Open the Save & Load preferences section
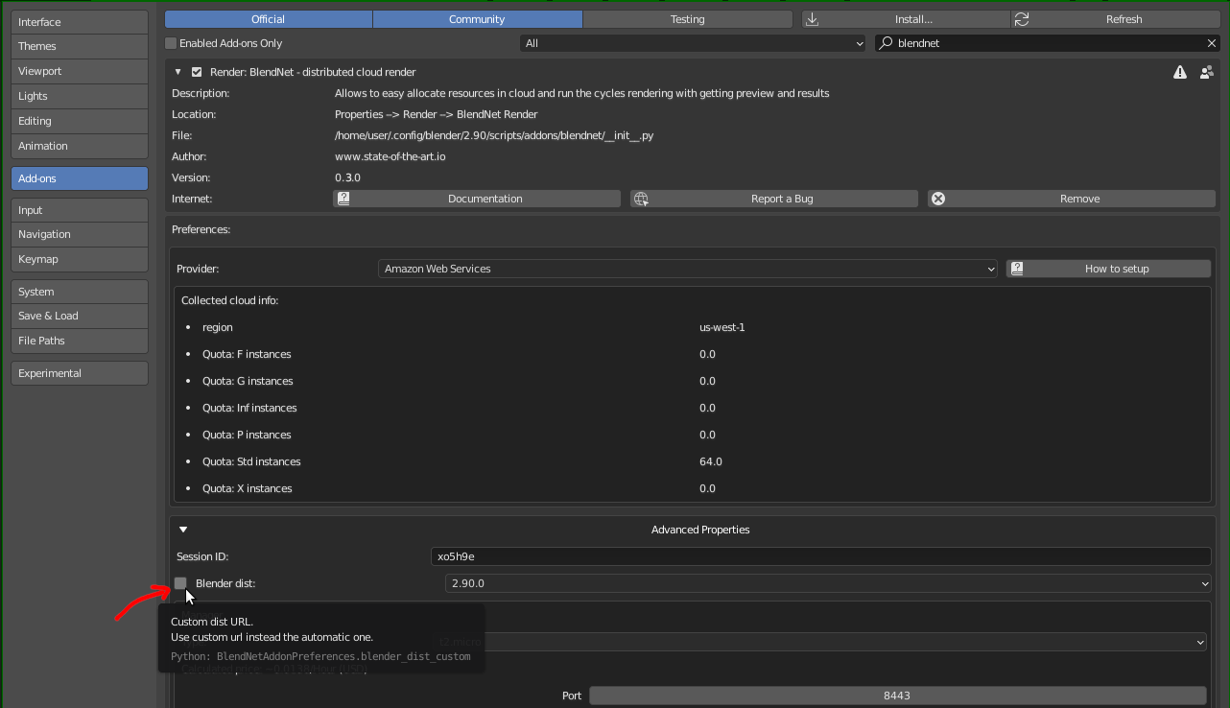This screenshot has width=1230, height=708. pyautogui.click(x=80, y=316)
